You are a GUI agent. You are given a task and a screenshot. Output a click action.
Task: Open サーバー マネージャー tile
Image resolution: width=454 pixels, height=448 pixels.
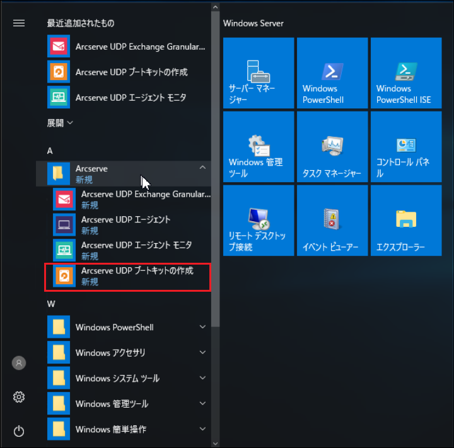(259, 73)
